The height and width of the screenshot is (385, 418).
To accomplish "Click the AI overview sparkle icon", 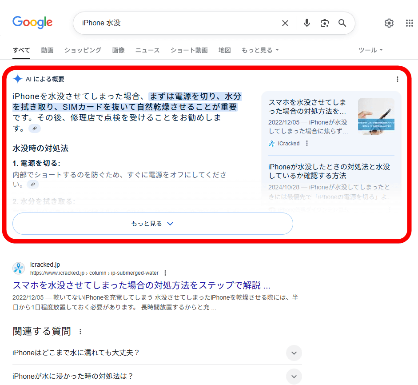I will click(x=18, y=79).
